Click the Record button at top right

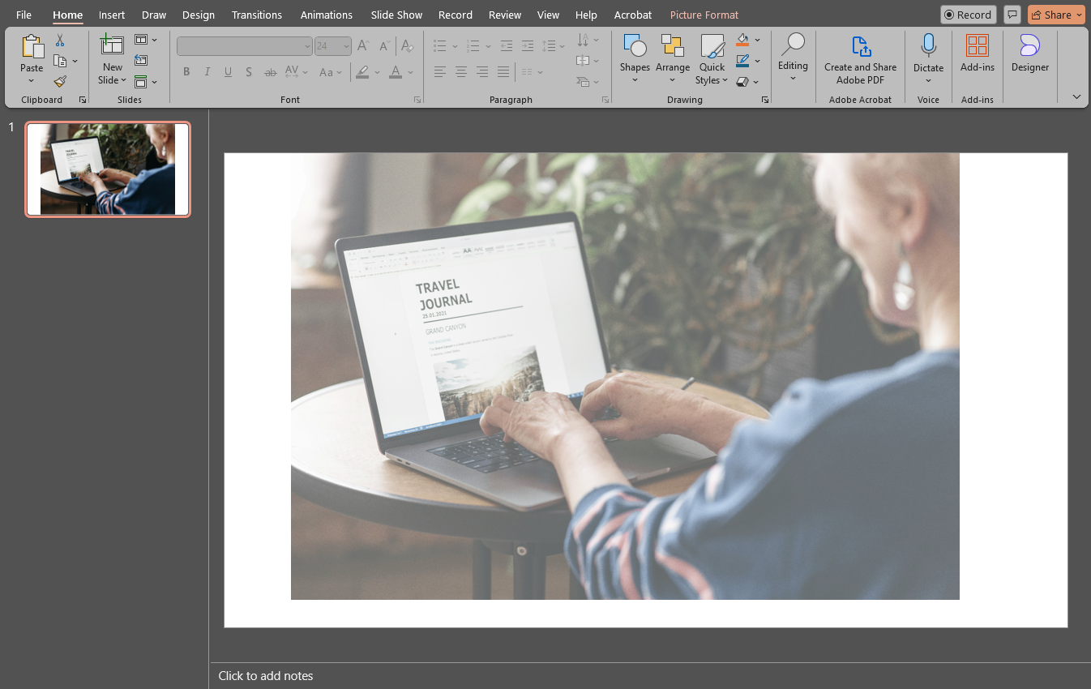[x=968, y=15]
